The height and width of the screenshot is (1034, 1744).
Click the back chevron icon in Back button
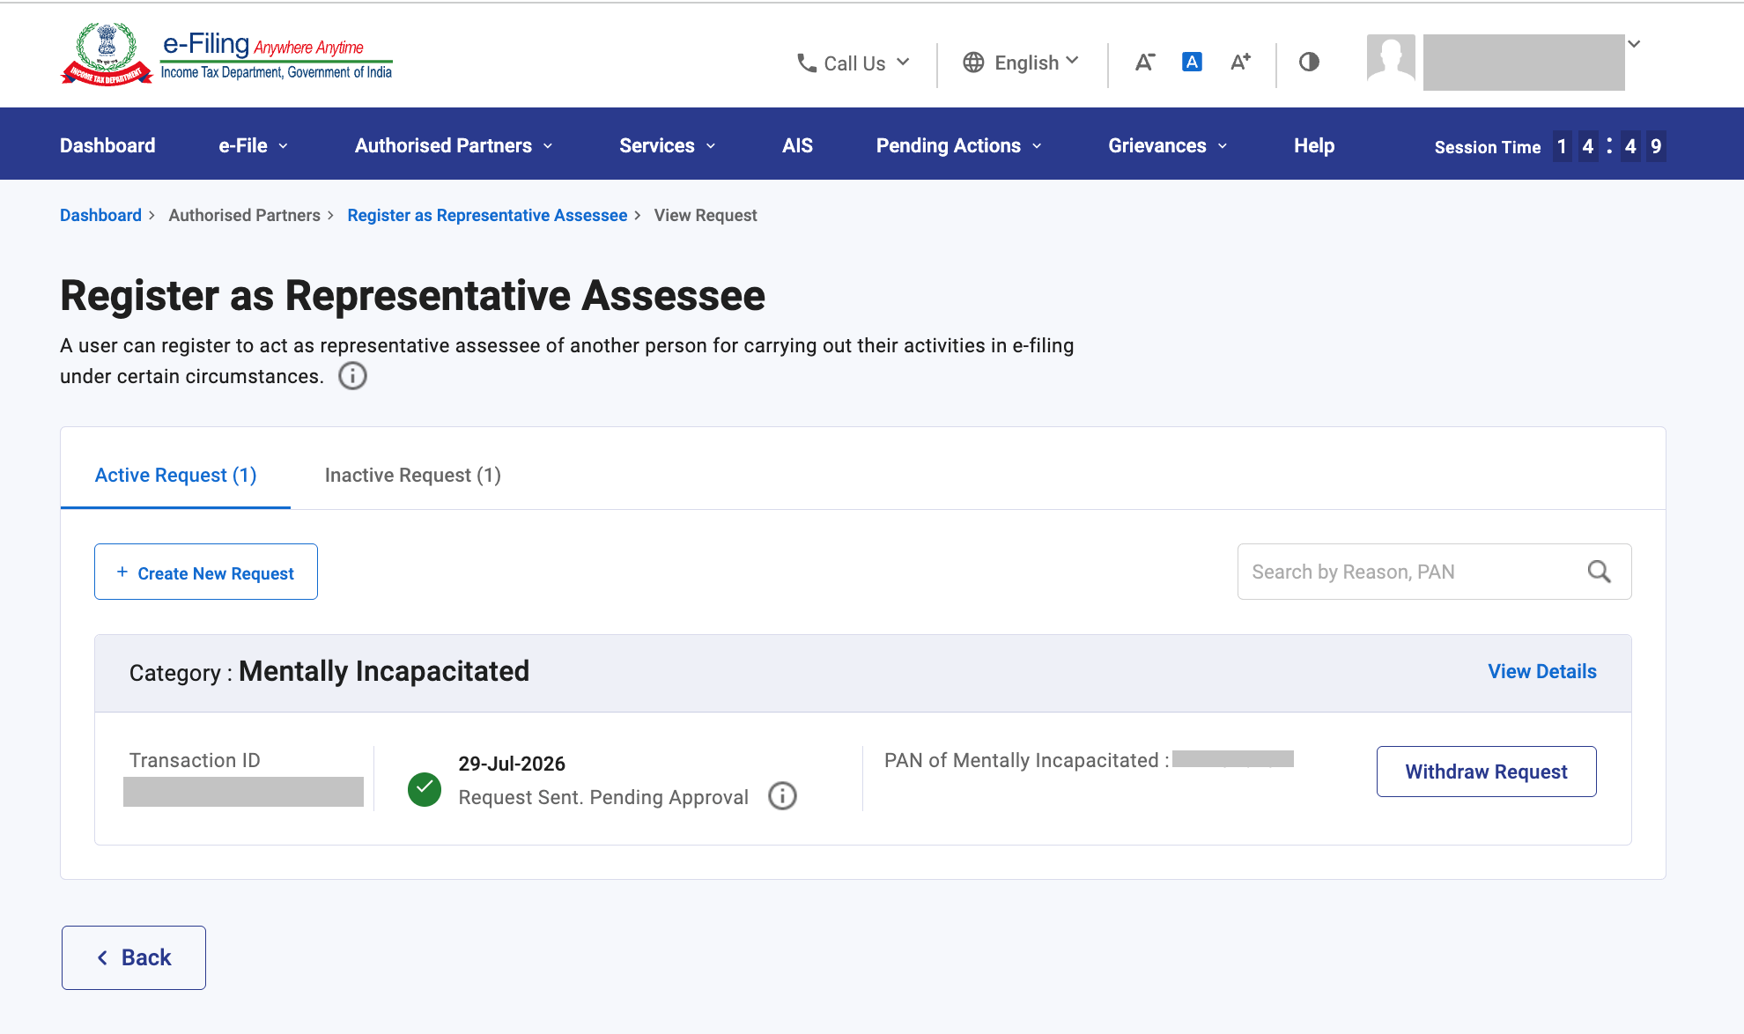(102, 957)
